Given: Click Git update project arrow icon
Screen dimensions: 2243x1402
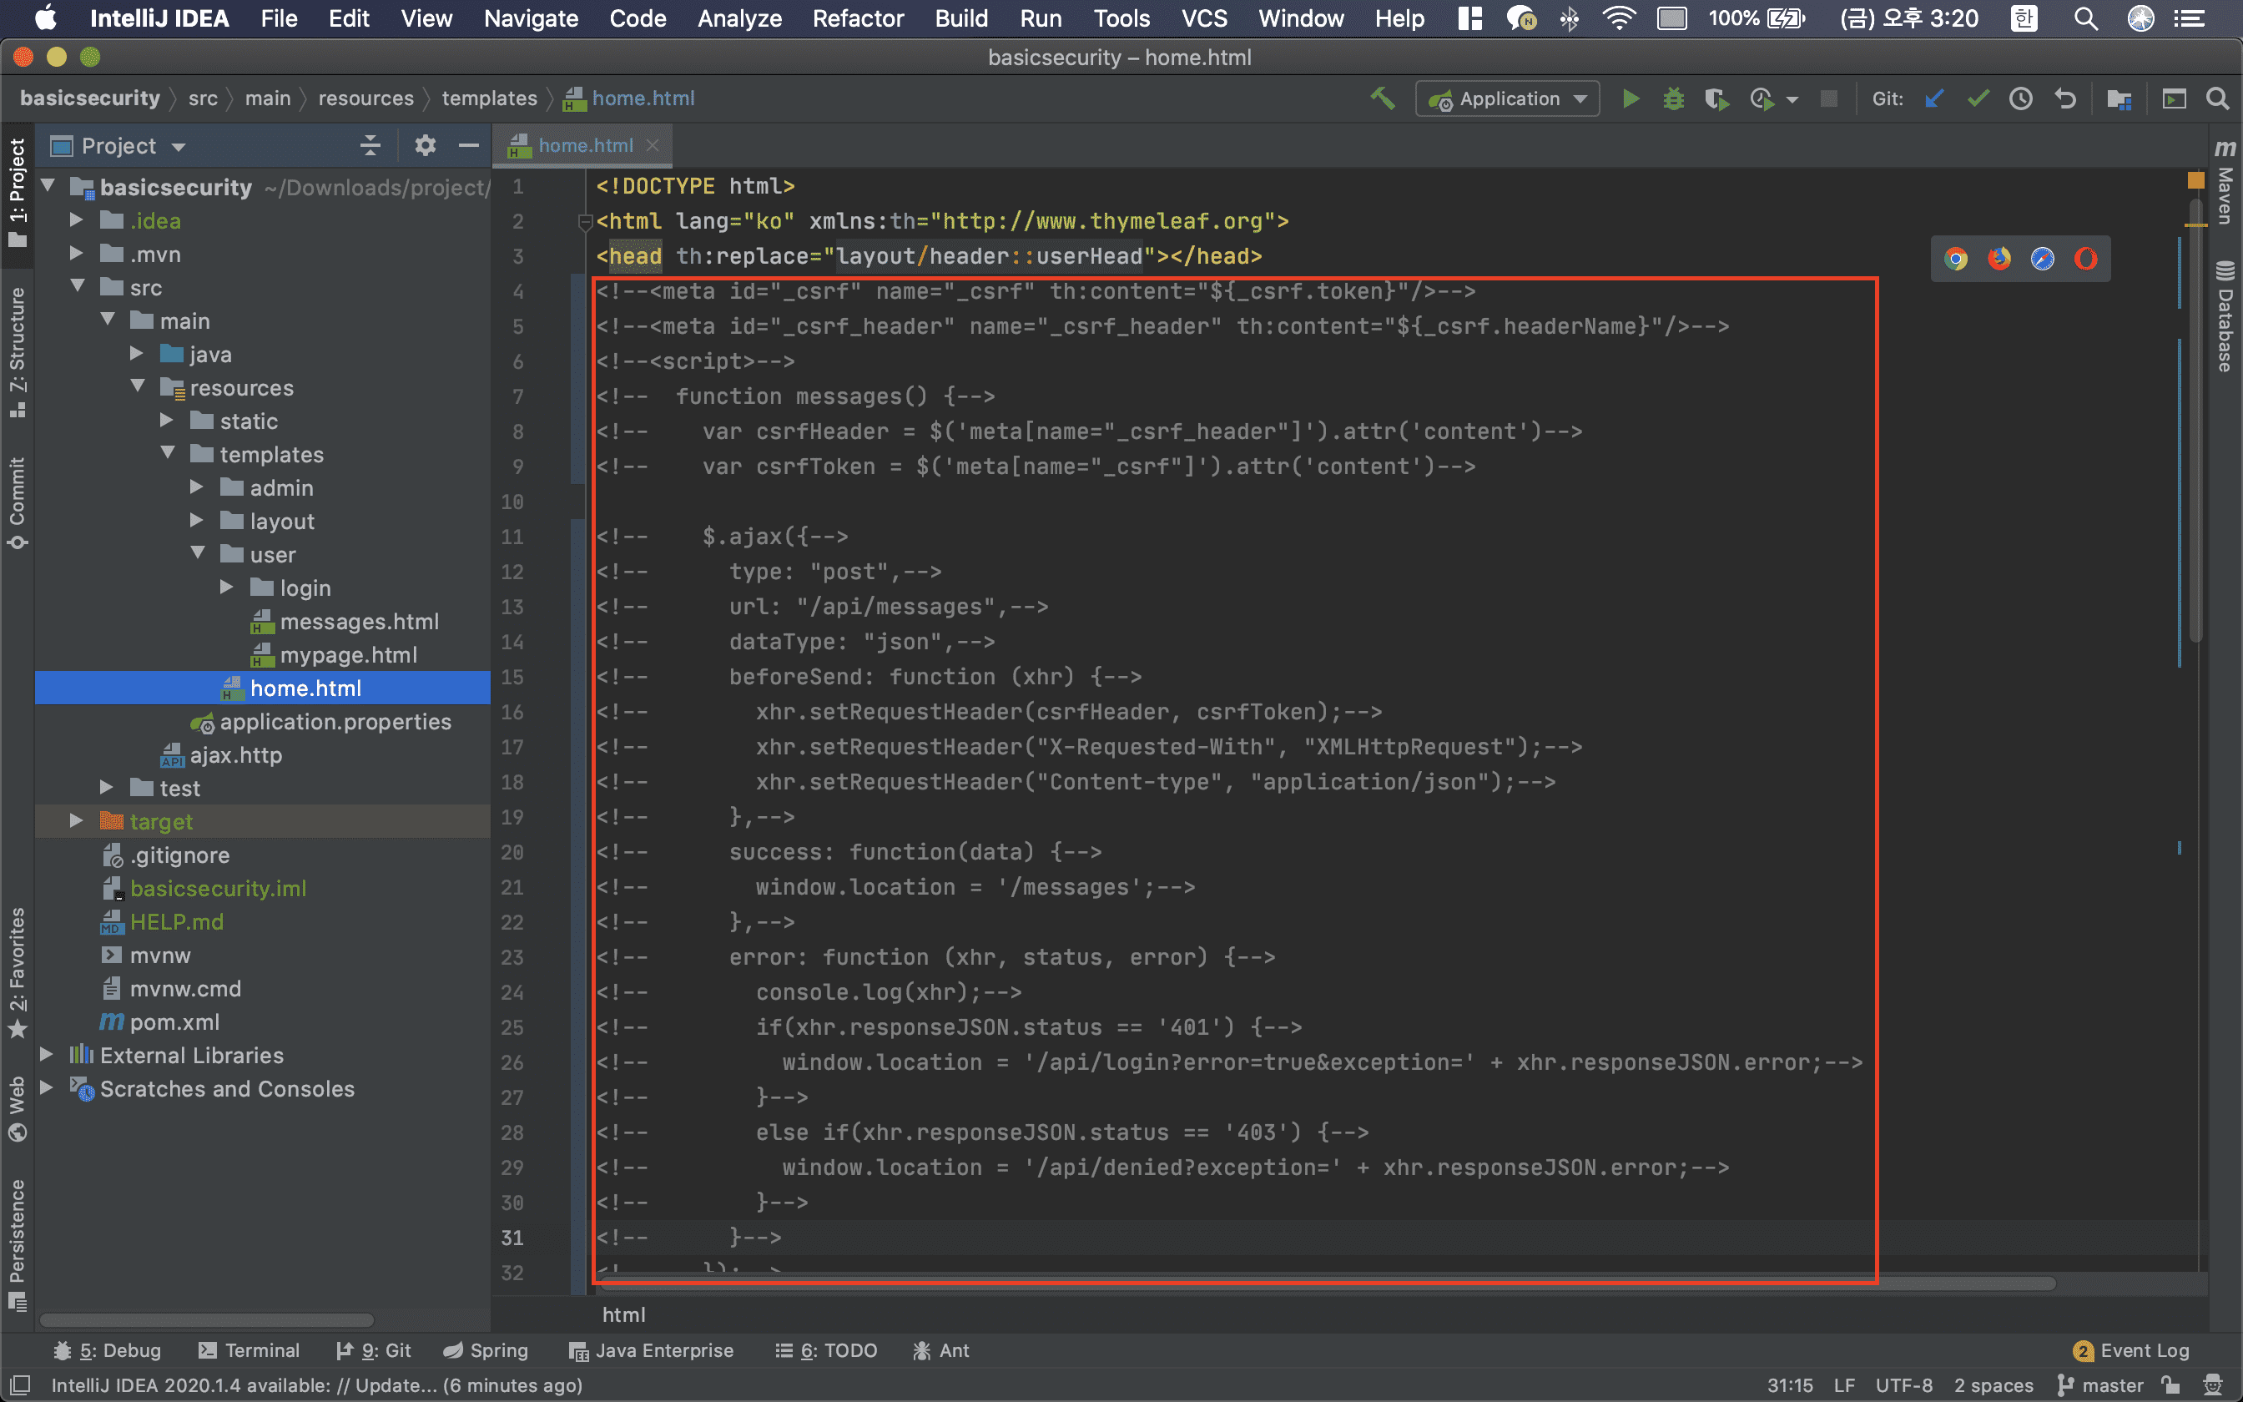Looking at the screenshot, I should (1934, 99).
